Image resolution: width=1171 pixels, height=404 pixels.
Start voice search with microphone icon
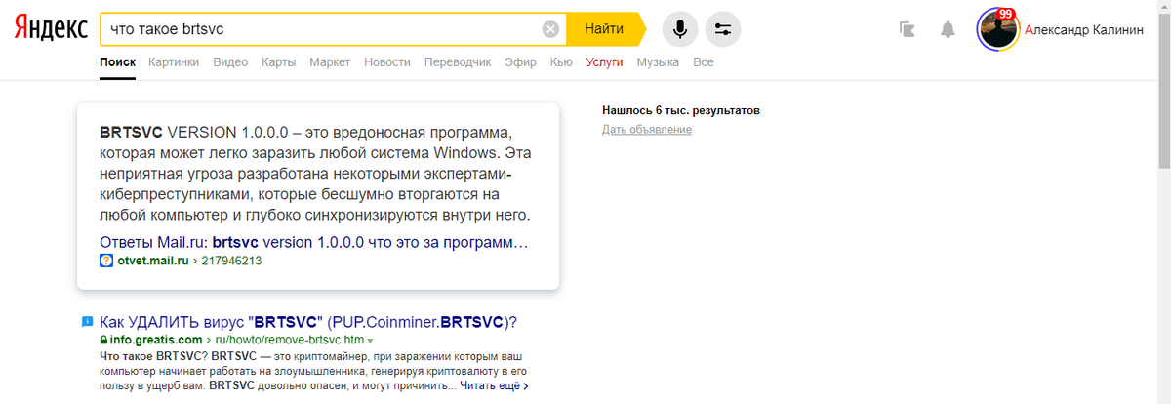click(x=680, y=29)
